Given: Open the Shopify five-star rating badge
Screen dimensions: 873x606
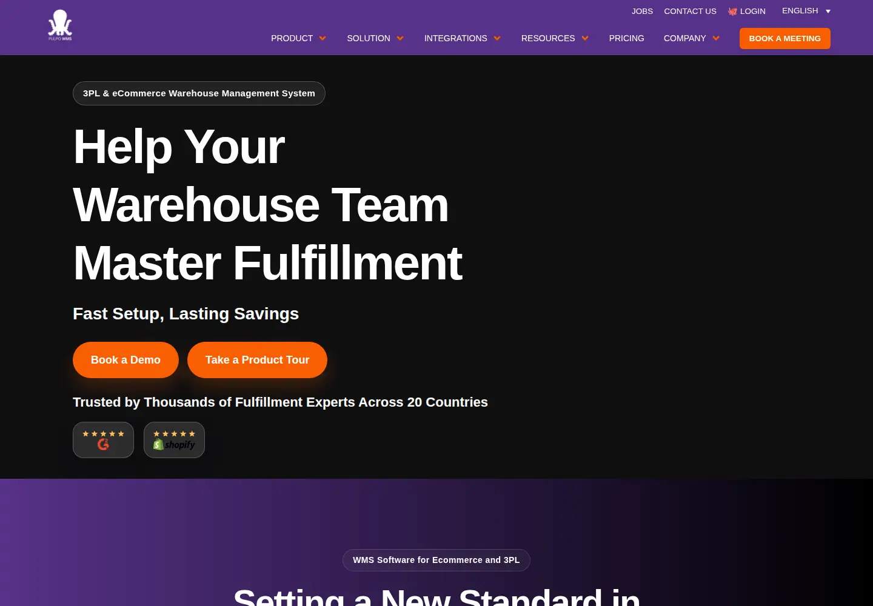Looking at the screenshot, I should pyautogui.click(x=174, y=440).
